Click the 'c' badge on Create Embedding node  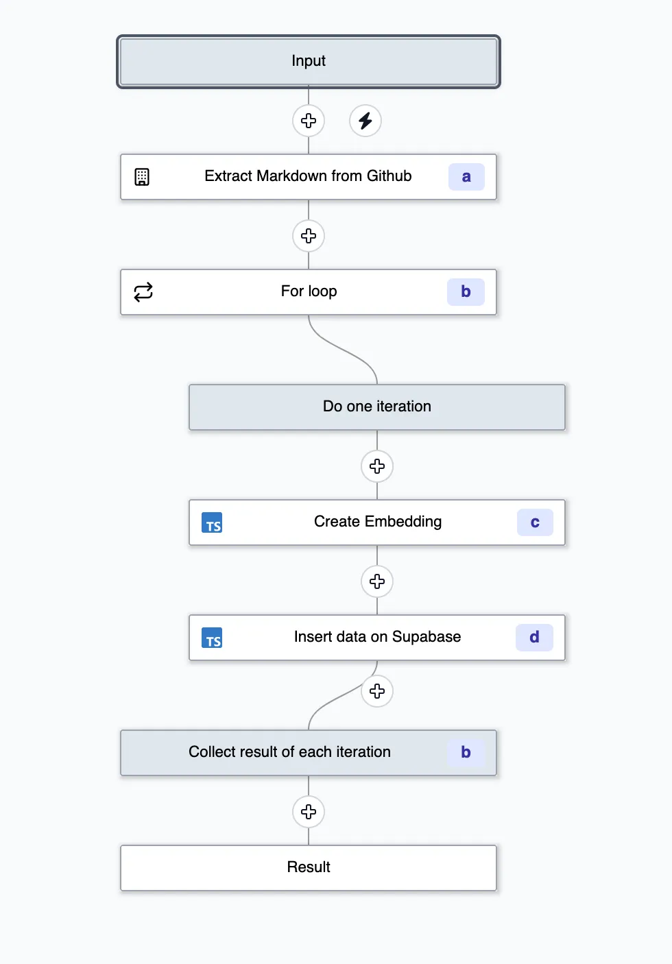[535, 522]
